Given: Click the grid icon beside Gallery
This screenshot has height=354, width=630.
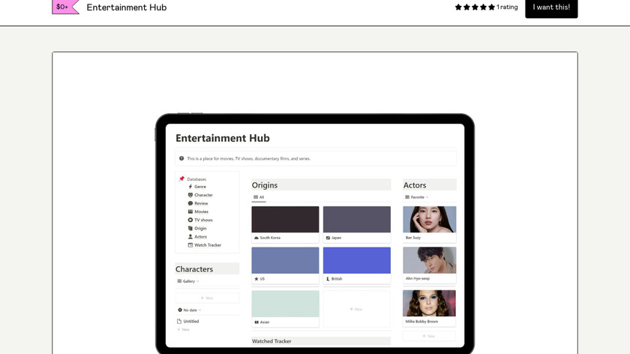Looking at the screenshot, I should coord(179,281).
